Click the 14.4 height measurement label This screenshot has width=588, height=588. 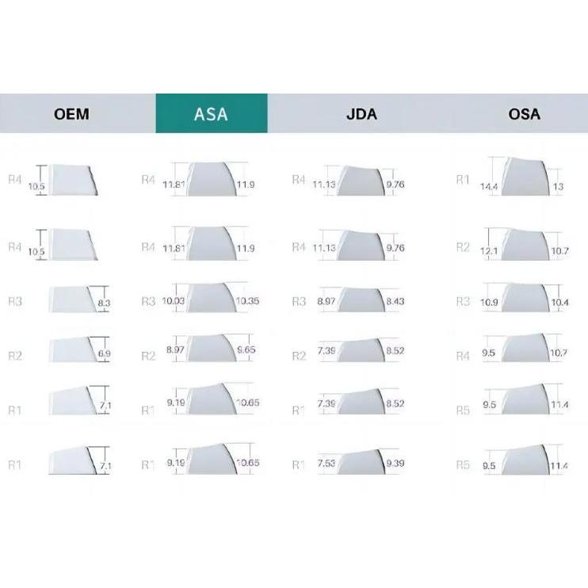coord(488,188)
